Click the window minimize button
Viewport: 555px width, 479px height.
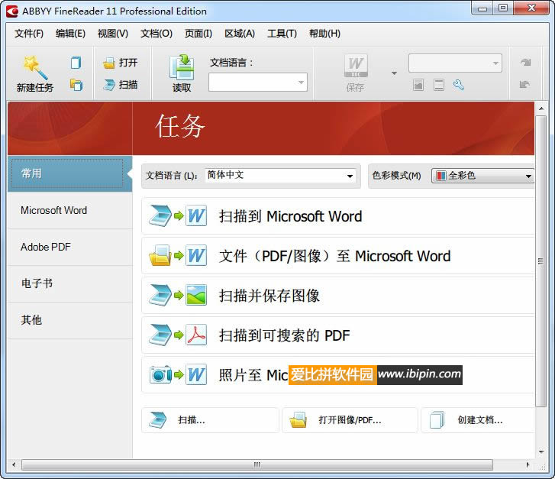pos(482,8)
